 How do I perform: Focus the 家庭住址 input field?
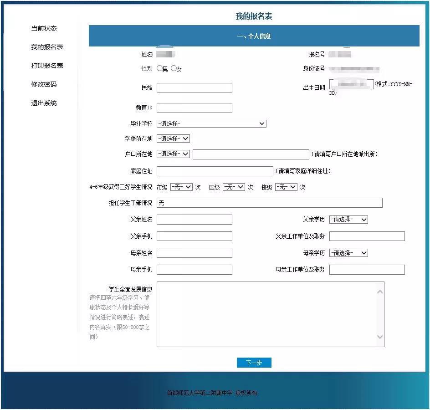[x=215, y=171]
